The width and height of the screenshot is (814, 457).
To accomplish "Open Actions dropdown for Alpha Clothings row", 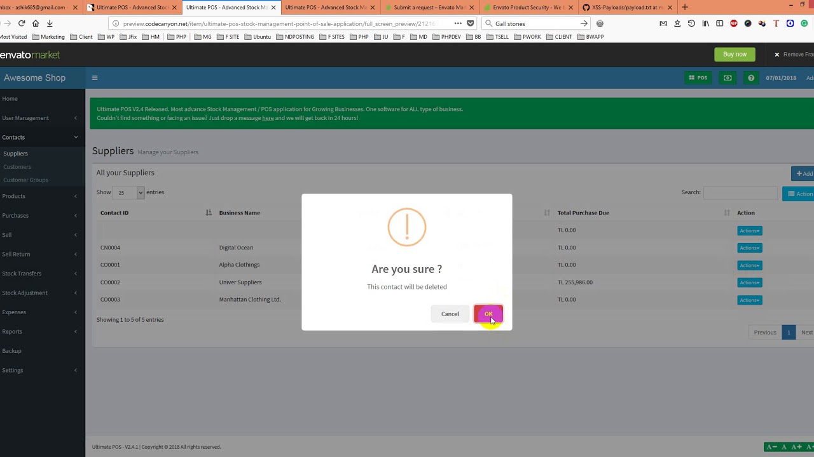I will click(750, 265).
